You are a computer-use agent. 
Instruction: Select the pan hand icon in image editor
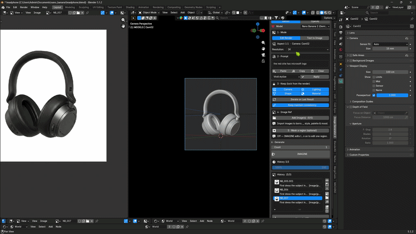(x=123, y=26)
